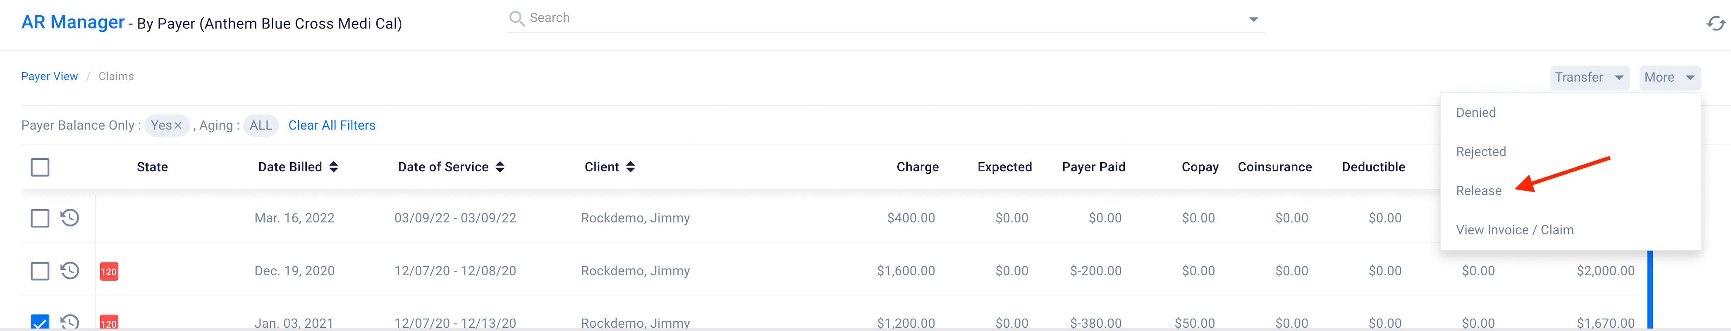Click the refresh icon at top right
This screenshot has width=1731, height=331.
pyautogui.click(x=1716, y=24)
